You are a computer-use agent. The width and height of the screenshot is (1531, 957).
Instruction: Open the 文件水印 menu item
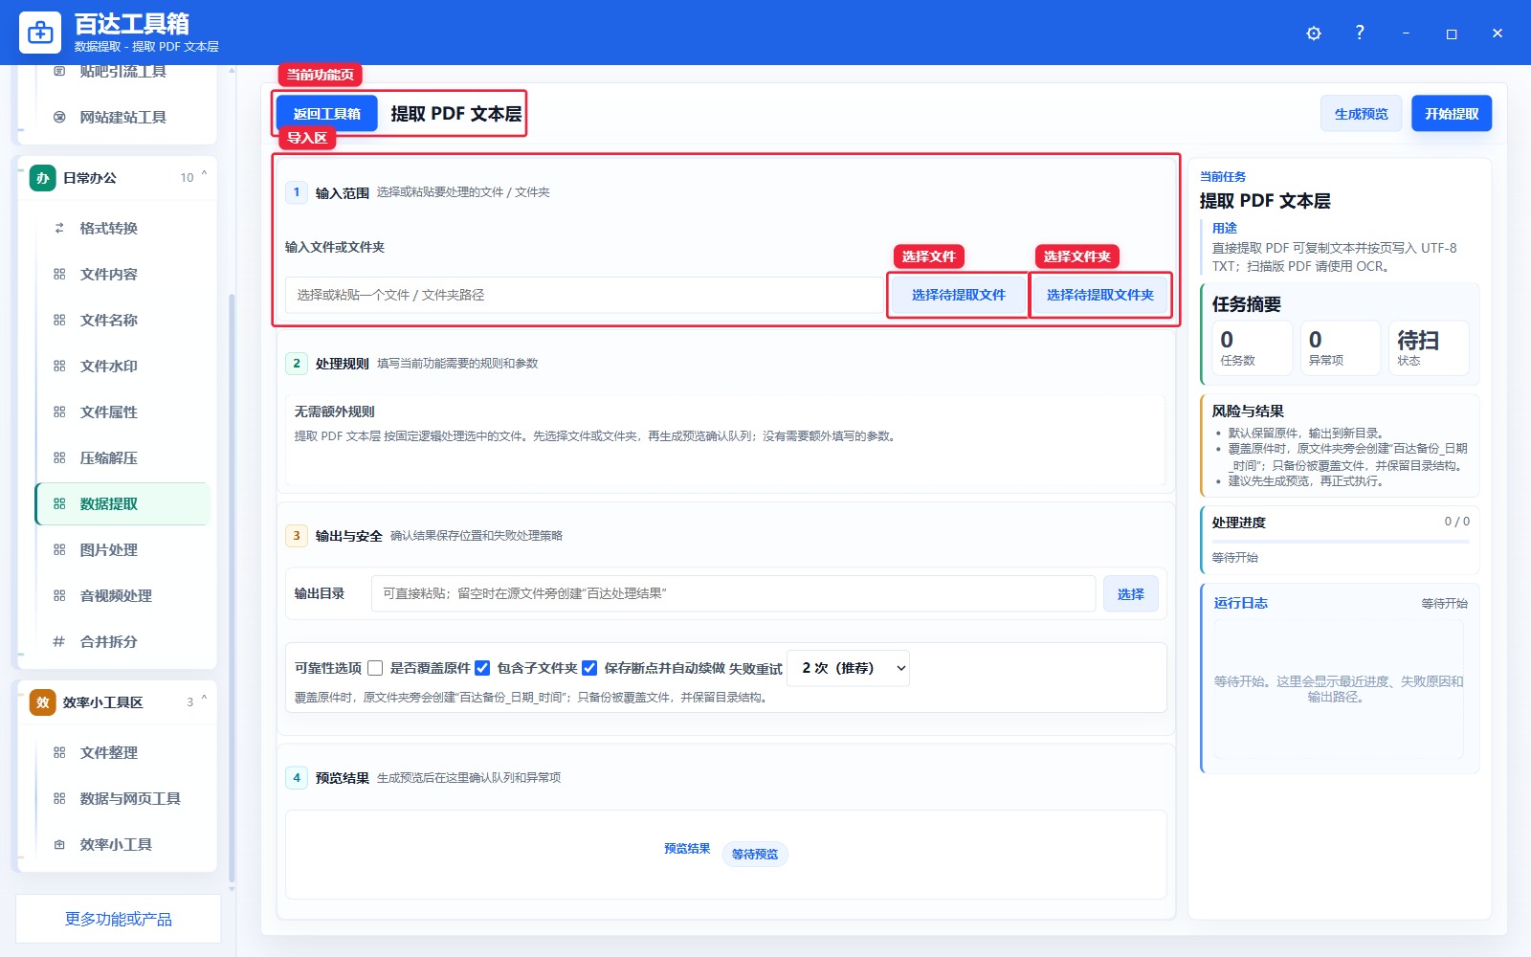click(122, 366)
